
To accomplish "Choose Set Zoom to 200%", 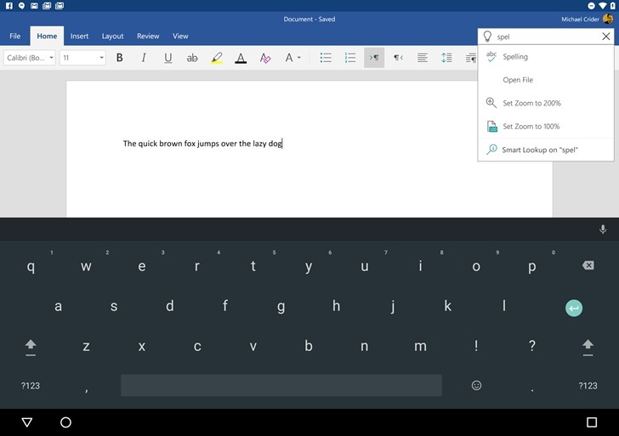I will pyautogui.click(x=546, y=104).
